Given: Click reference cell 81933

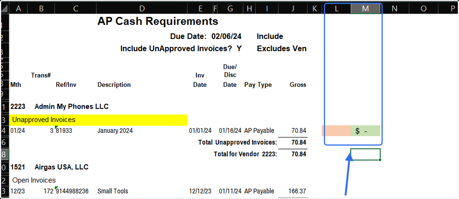Looking at the screenshot, I should tap(64, 130).
